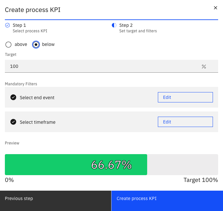Screen dimensions: 223x211
Task: Click the 'Target 100%' label under preview
Action: [200, 180]
